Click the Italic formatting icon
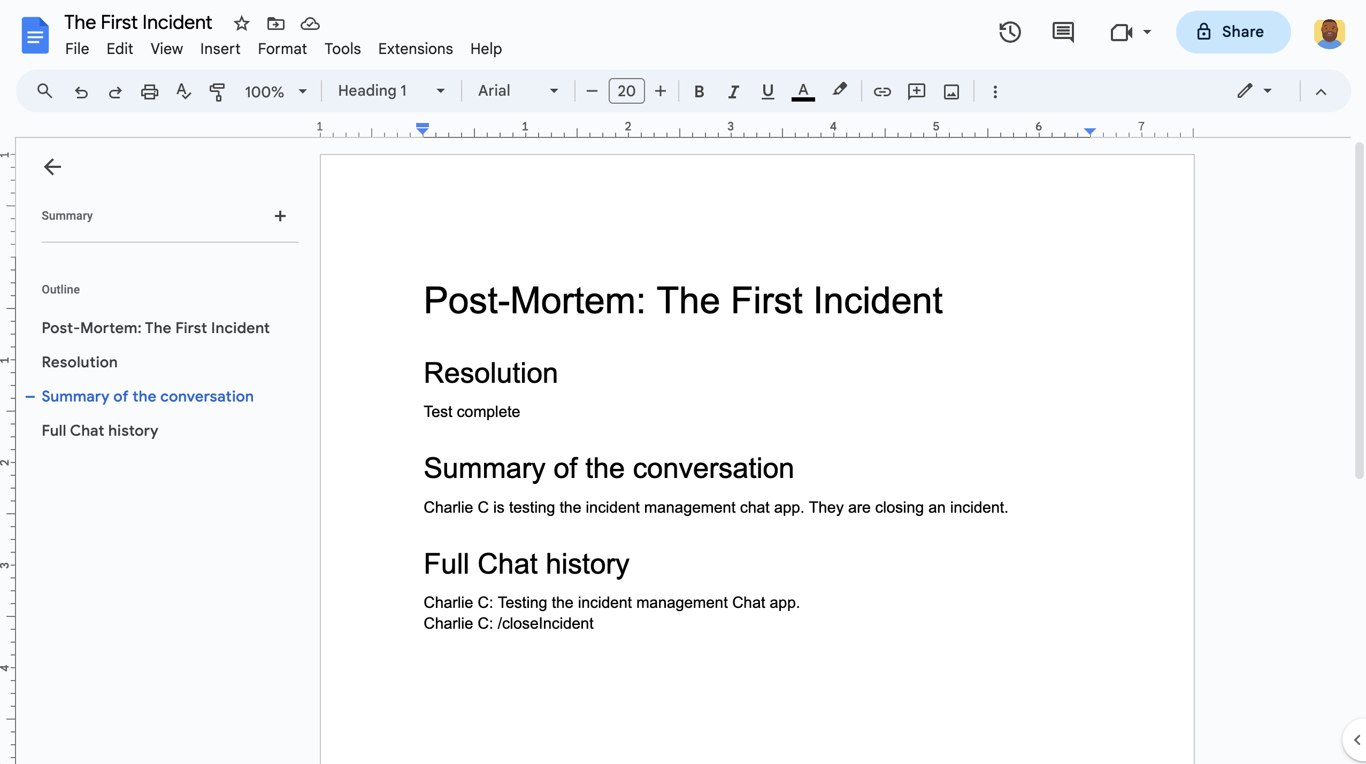The height and width of the screenshot is (764, 1366). (733, 91)
